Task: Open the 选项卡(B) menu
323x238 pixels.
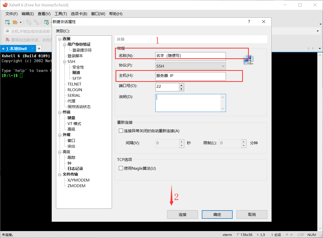Action: 79,14
